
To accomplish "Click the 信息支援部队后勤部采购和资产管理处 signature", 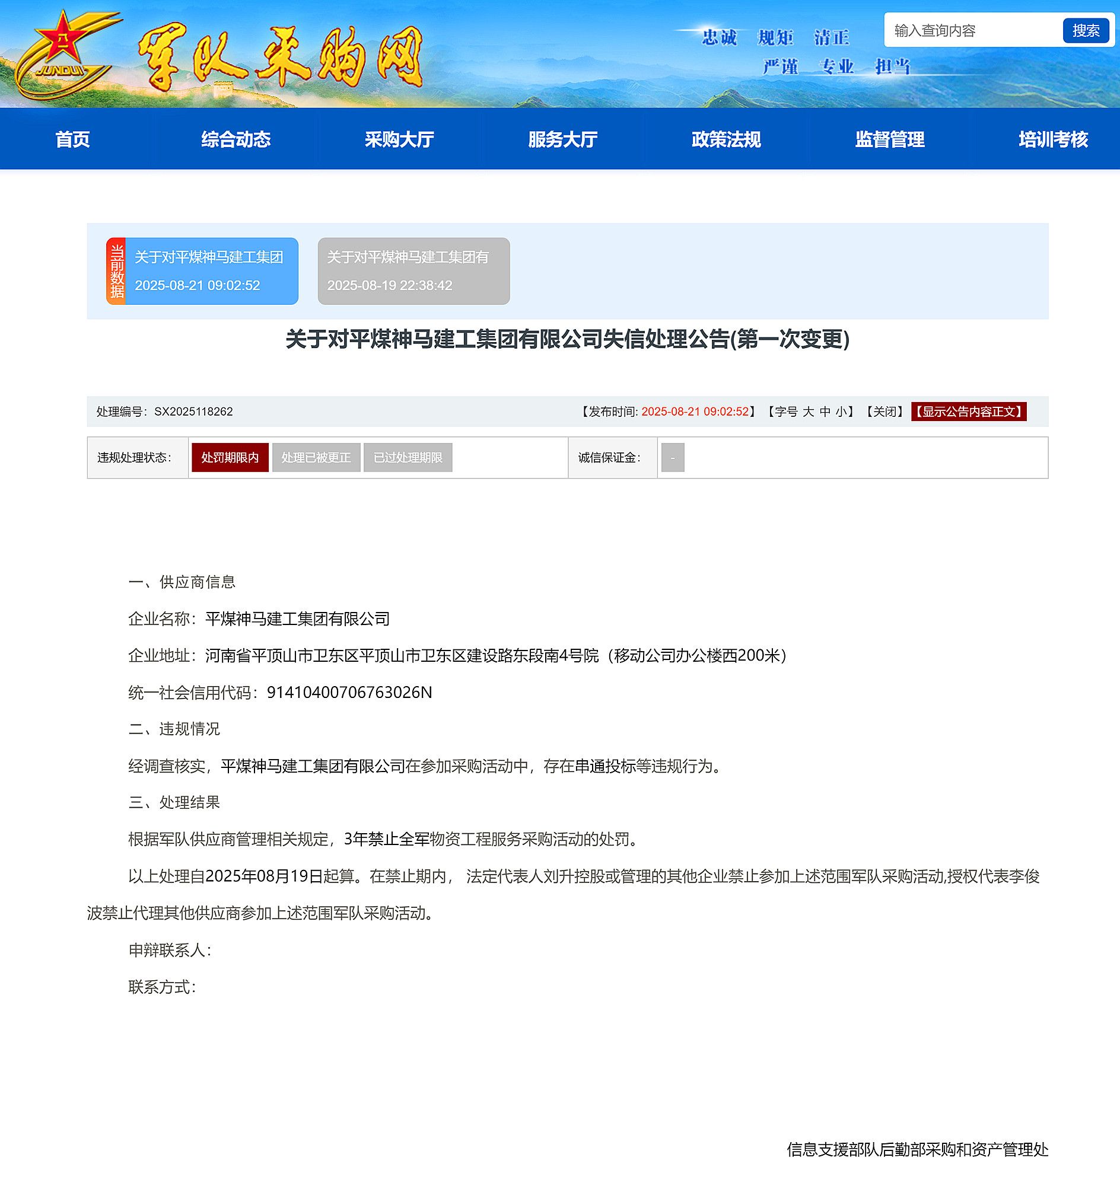I will coord(918,1149).
